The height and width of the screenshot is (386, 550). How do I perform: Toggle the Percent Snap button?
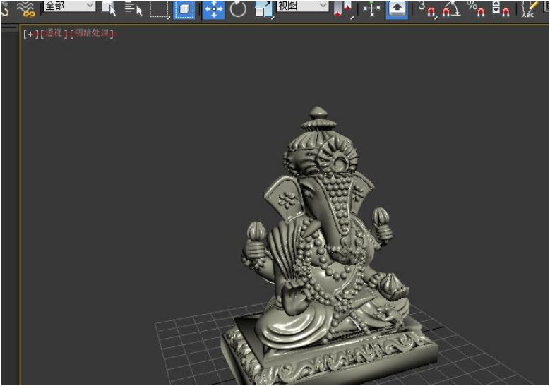click(x=476, y=9)
